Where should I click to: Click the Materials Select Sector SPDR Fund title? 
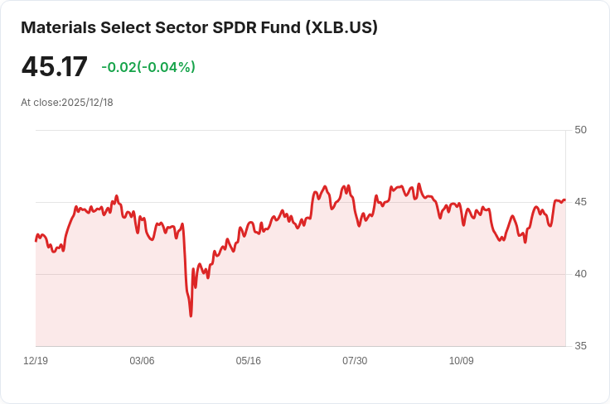[199, 27]
